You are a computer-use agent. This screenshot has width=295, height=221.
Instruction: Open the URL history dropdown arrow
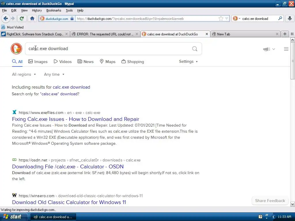(226, 18)
